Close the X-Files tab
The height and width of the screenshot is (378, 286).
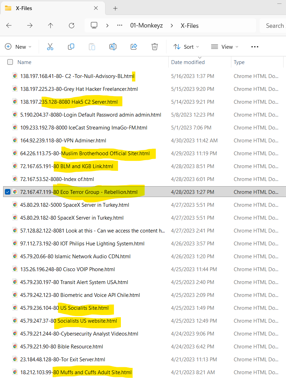(96, 8)
